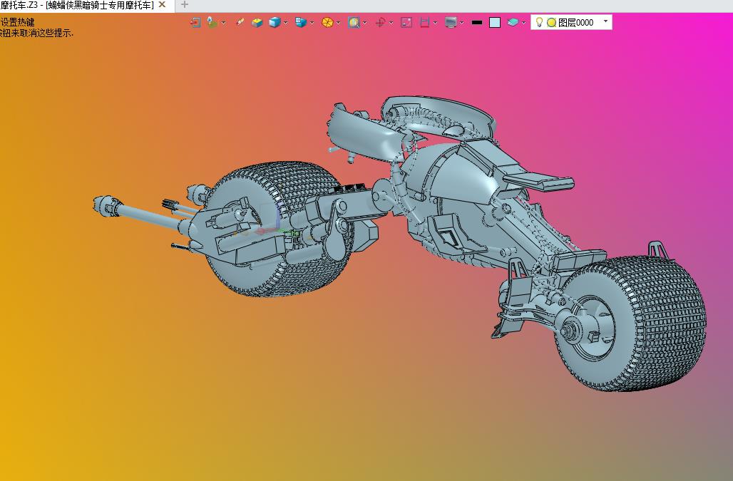Image resolution: width=733 pixels, height=481 pixels.
Task: Click the teal layer stack icon
Action: [x=513, y=22]
